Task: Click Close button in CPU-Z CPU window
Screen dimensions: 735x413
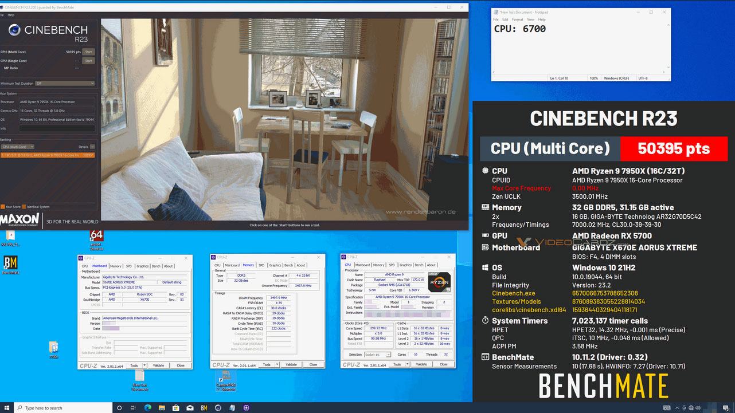Action: pyautogui.click(x=443, y=364)
